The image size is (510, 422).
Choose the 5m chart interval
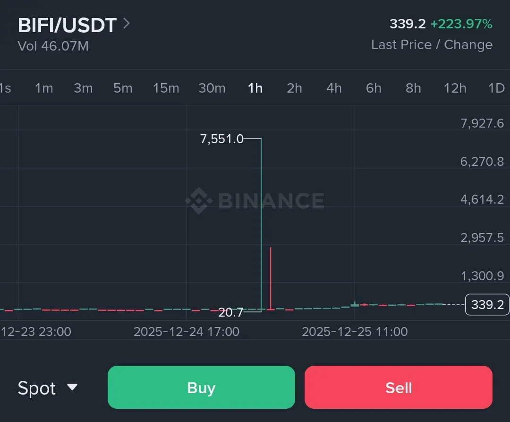pyautogui.click(x=123, y=88)
